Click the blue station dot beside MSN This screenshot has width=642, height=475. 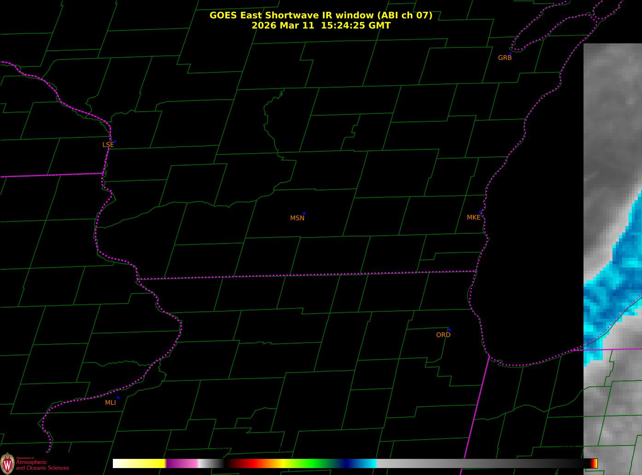[304, 214]
